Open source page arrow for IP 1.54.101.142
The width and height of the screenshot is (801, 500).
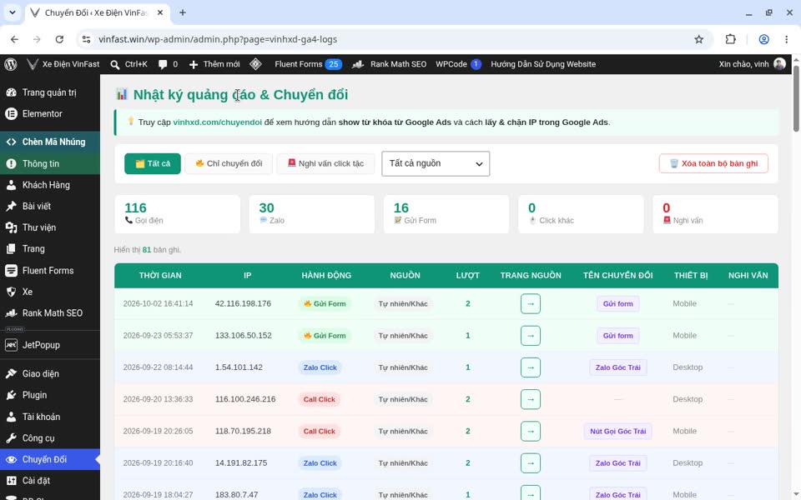[x=531, y=367]
